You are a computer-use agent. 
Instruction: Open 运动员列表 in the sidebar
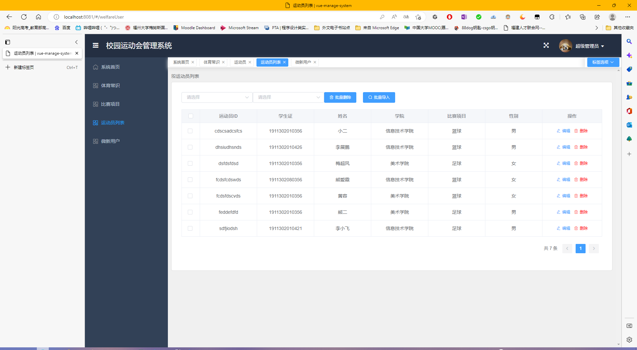126,123
